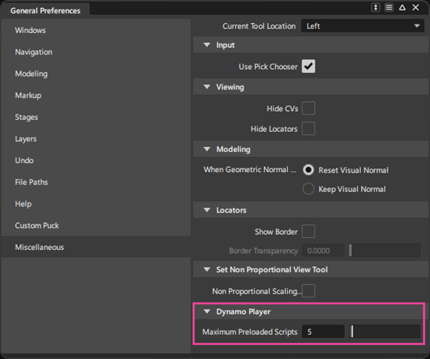Image resolution: width=430 pixels, height=359 pixels.
Task: Enable the Non Proportional Scaling checkbox
Action: pos(308,291)
